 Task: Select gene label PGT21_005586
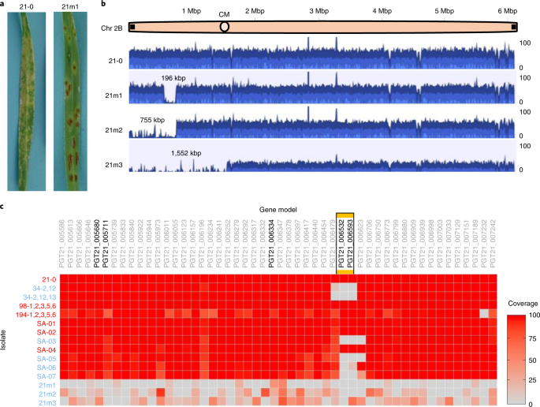pyautogui.click(x=61, y=244)
